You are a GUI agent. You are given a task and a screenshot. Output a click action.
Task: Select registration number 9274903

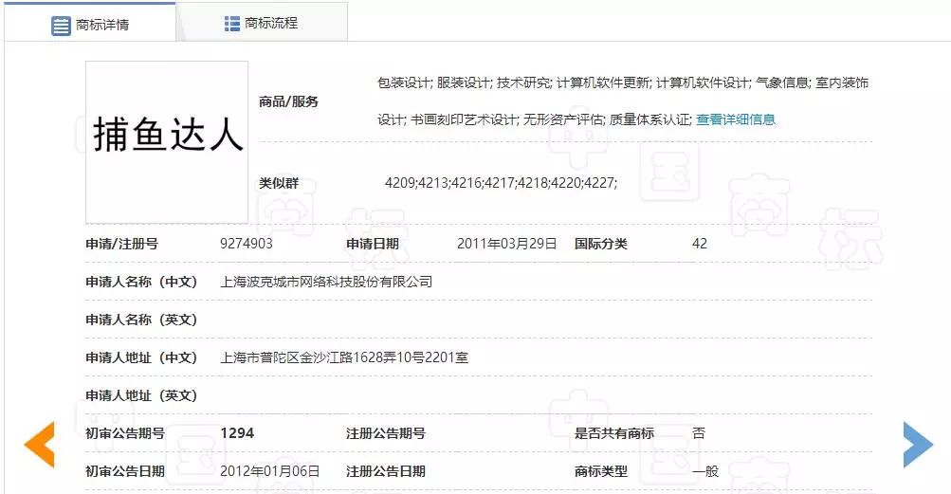[247, 244]
